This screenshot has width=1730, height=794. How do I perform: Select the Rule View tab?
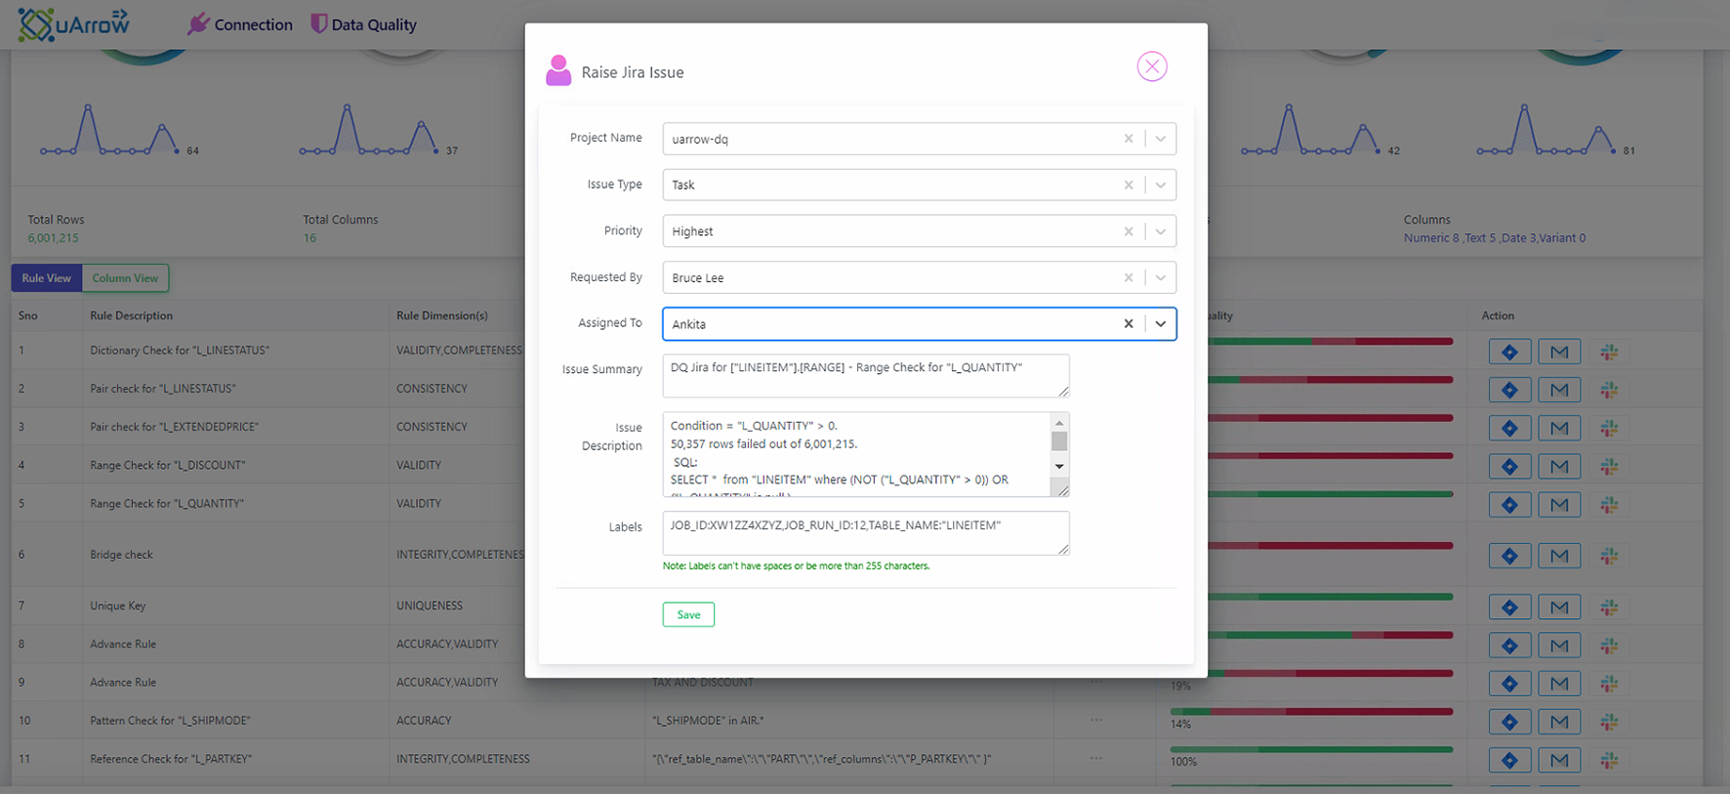point(47,278)
